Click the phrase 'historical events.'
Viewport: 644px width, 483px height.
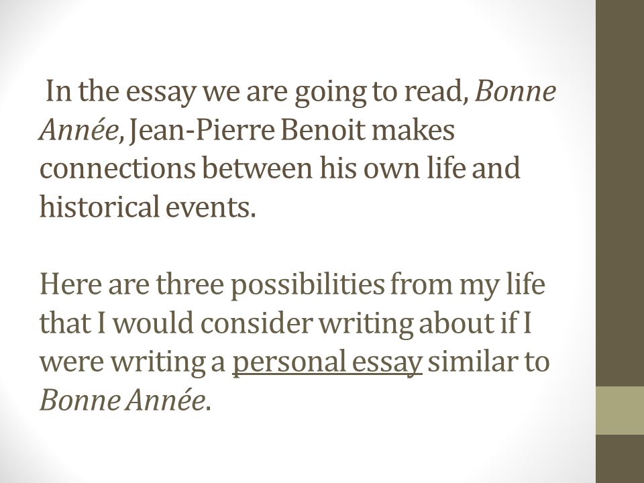[148, 206]
